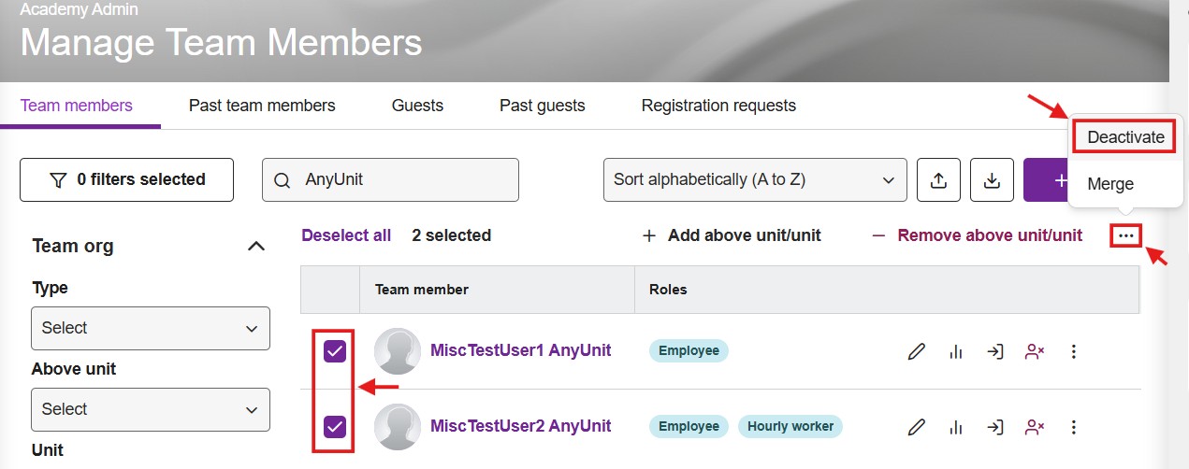Open vertical dots menu for MiscTestUser2
The image size is (1189, 469).
(x=1074, y=427)
